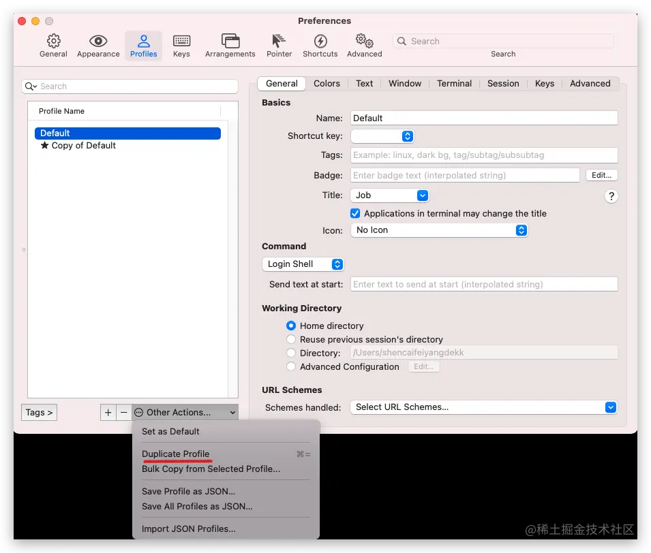The image size is (651, 553).
Task: Click the help question mark button
Action: click(611, 196)
